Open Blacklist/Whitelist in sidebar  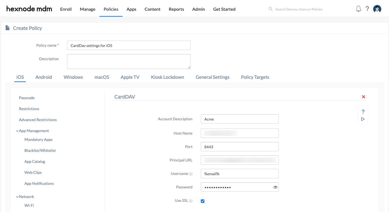coord(40,150)
